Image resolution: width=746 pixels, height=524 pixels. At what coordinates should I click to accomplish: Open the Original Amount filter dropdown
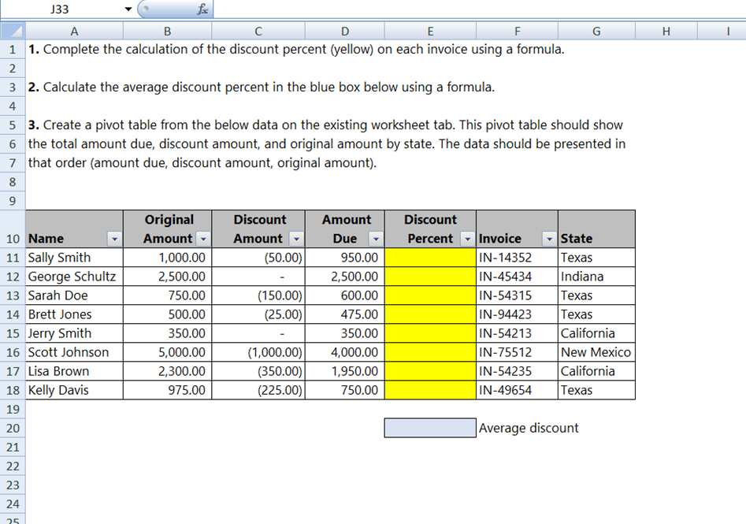205,238
